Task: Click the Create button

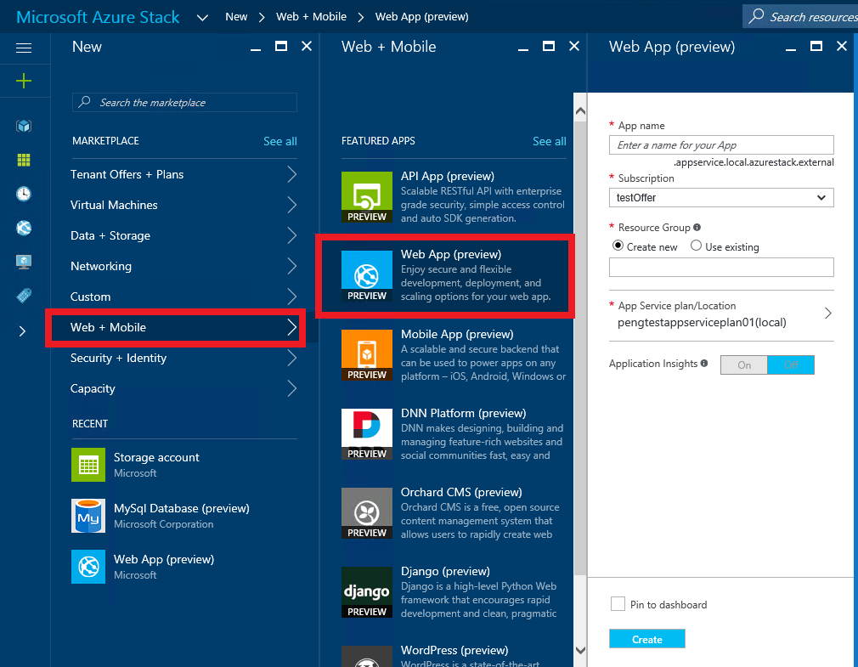Action: [x=646, y=639]
